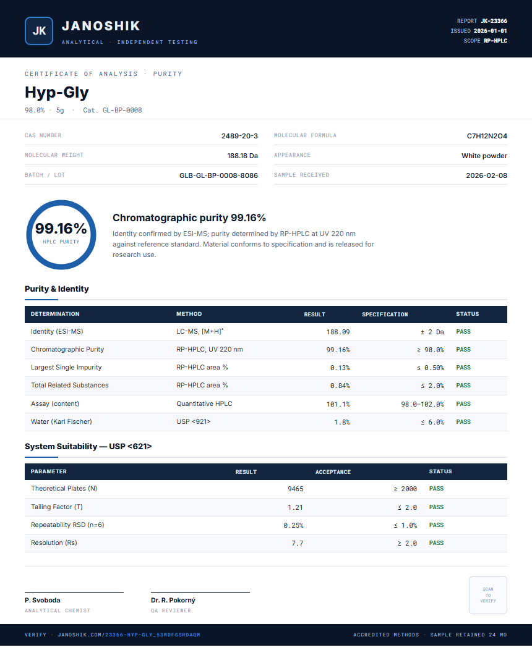The image size is (532, 663).
Task: Click the SPECIFICATION column header
Action: (385, 314)
